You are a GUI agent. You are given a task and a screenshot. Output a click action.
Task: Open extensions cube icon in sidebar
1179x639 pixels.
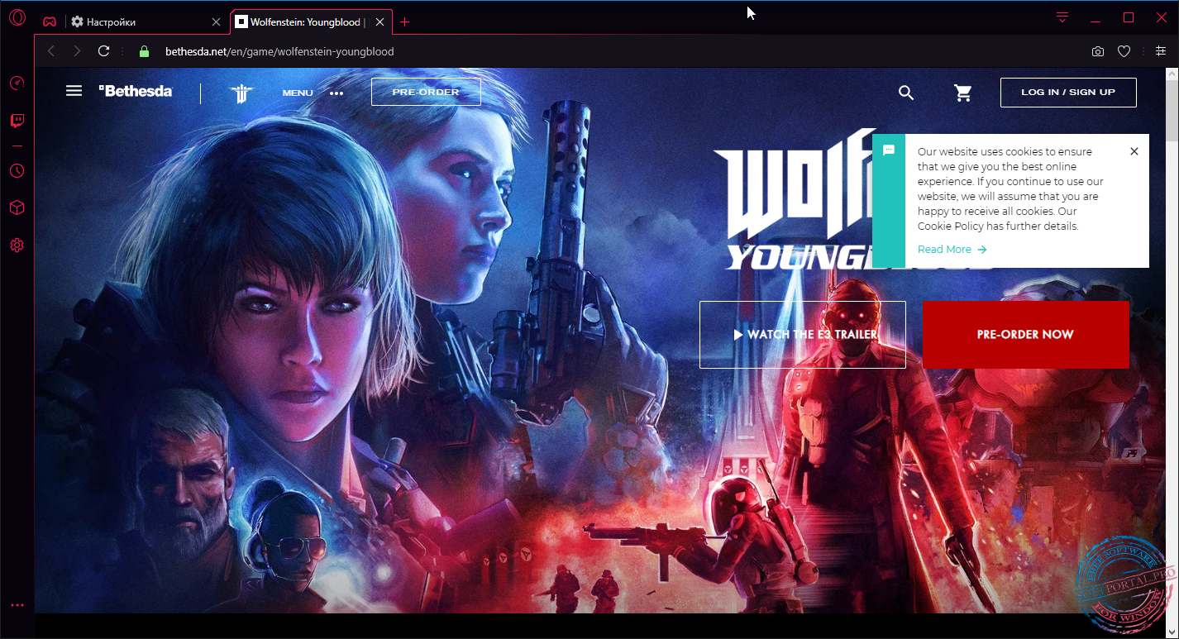[x=17, y=207]
